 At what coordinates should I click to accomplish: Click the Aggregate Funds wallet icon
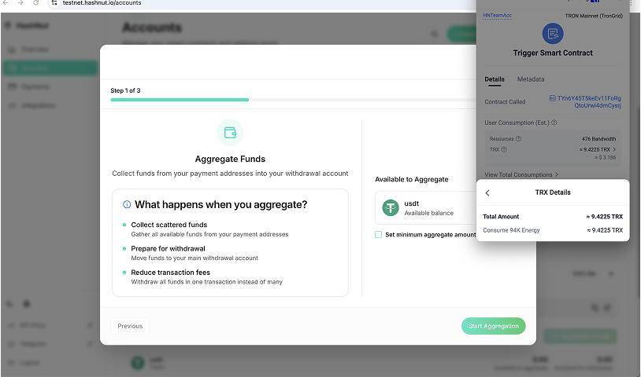[230, 133]
